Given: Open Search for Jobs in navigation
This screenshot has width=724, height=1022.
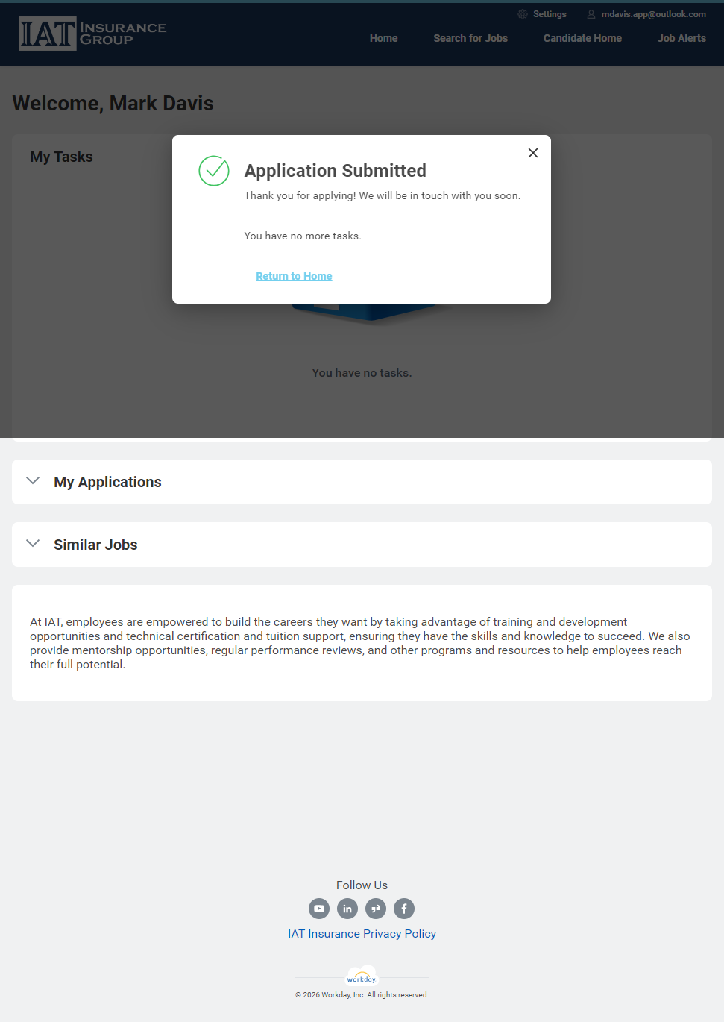Looking at the screenshot, I should pos(470,38).
